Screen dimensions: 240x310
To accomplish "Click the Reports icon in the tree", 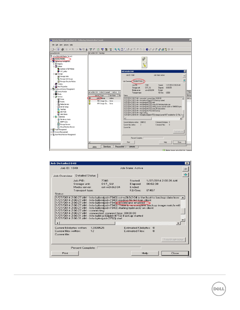I will pos(56,64).
